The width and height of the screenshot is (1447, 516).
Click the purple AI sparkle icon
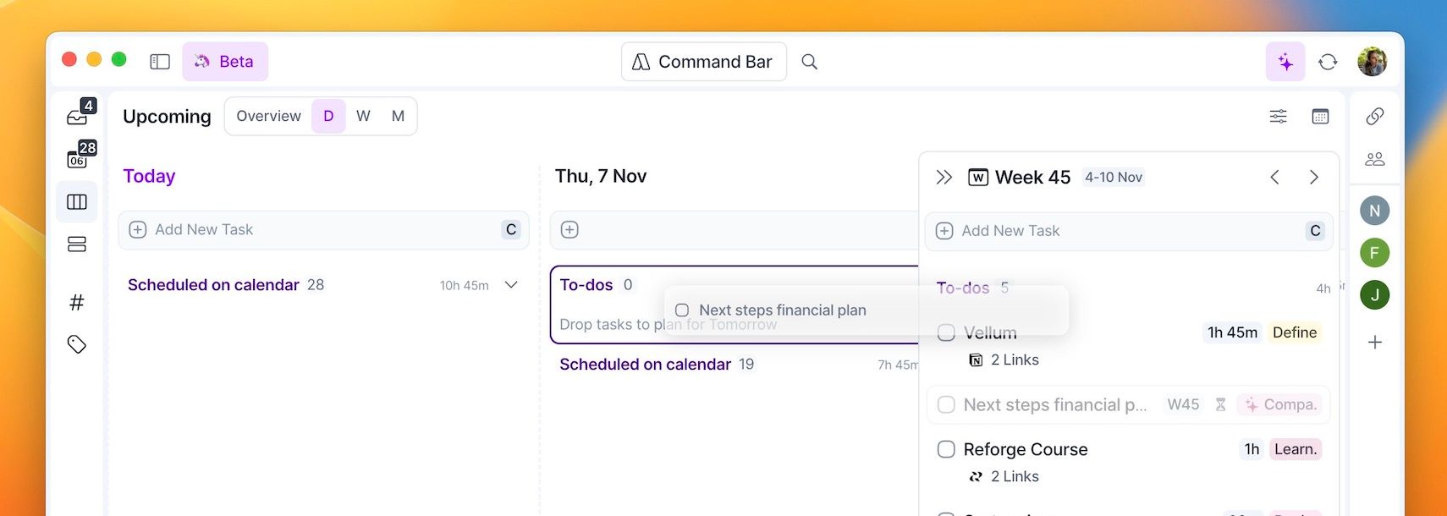(1285, 62)
